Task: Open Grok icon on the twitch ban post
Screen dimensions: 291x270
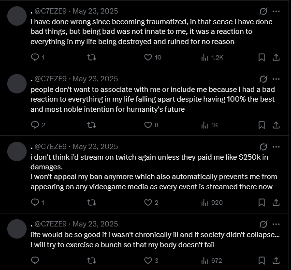Action: click(x=263, y=147)
